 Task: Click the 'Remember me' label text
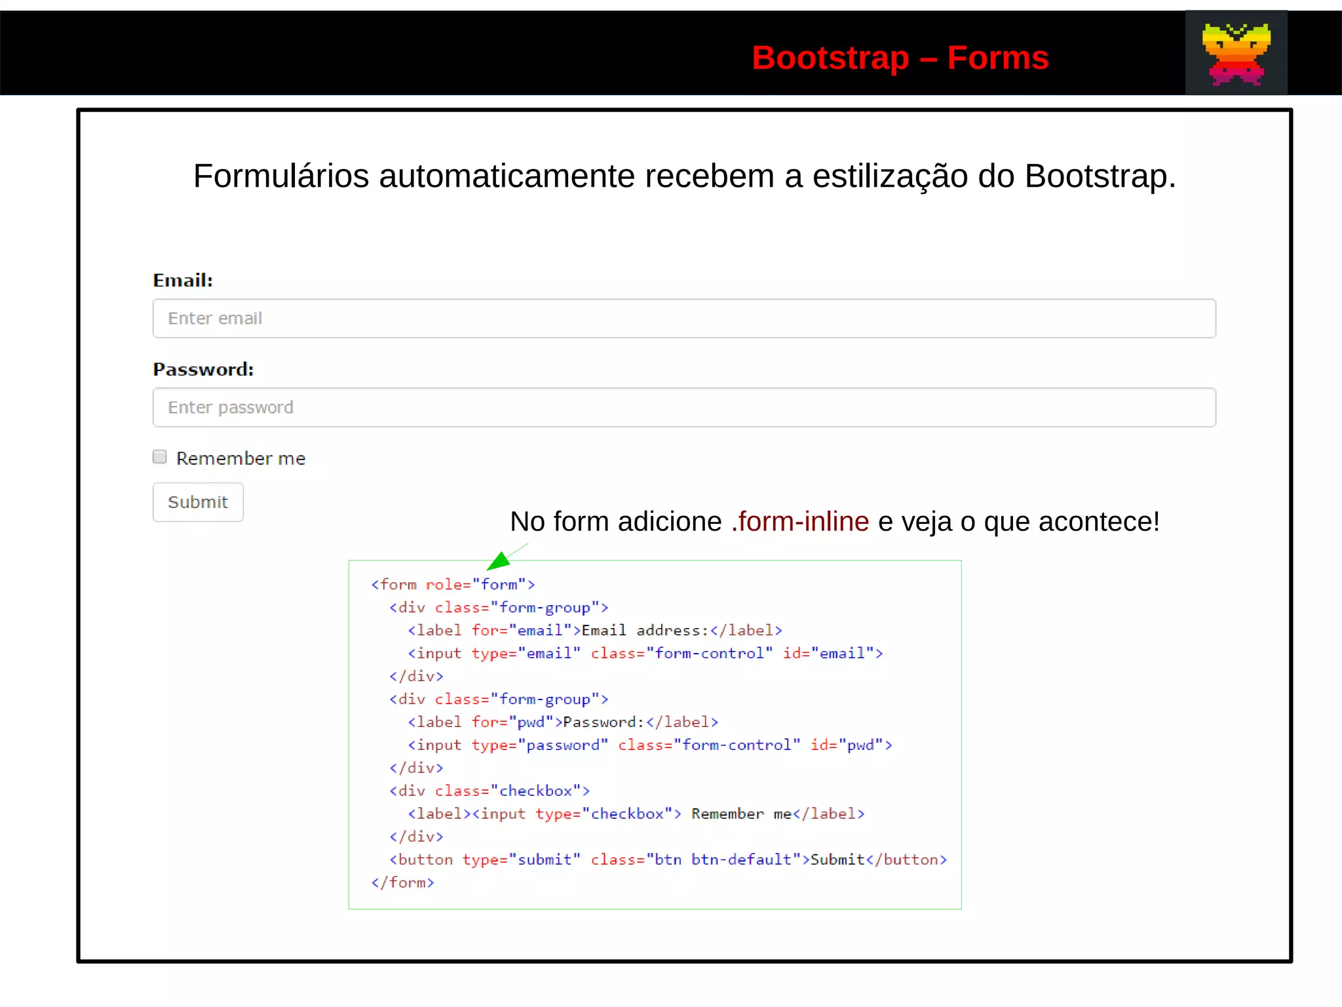[240, 458]
